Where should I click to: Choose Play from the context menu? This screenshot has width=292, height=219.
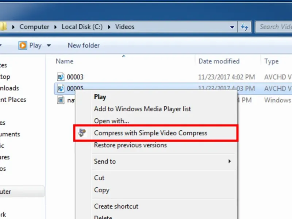pos(100,97)
